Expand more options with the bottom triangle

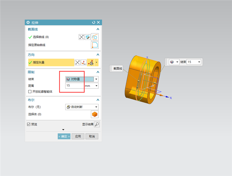tap(63, 130)
